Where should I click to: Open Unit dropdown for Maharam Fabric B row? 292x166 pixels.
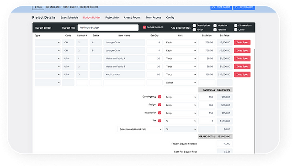(x=180, y=67)
